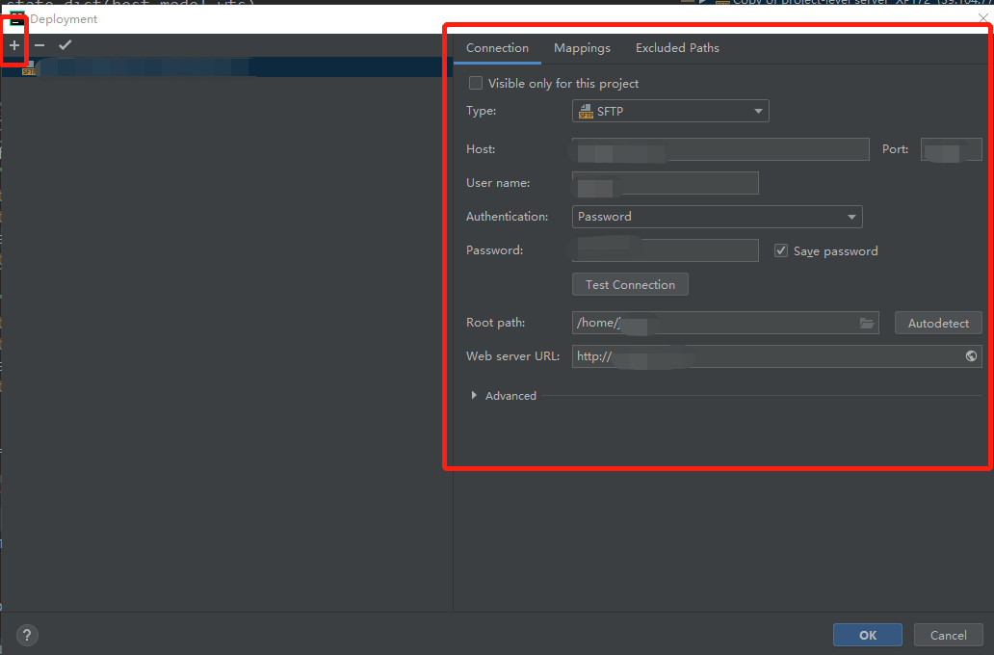Close the Deployment dialog
994x655 pixels.
(982, 17)
